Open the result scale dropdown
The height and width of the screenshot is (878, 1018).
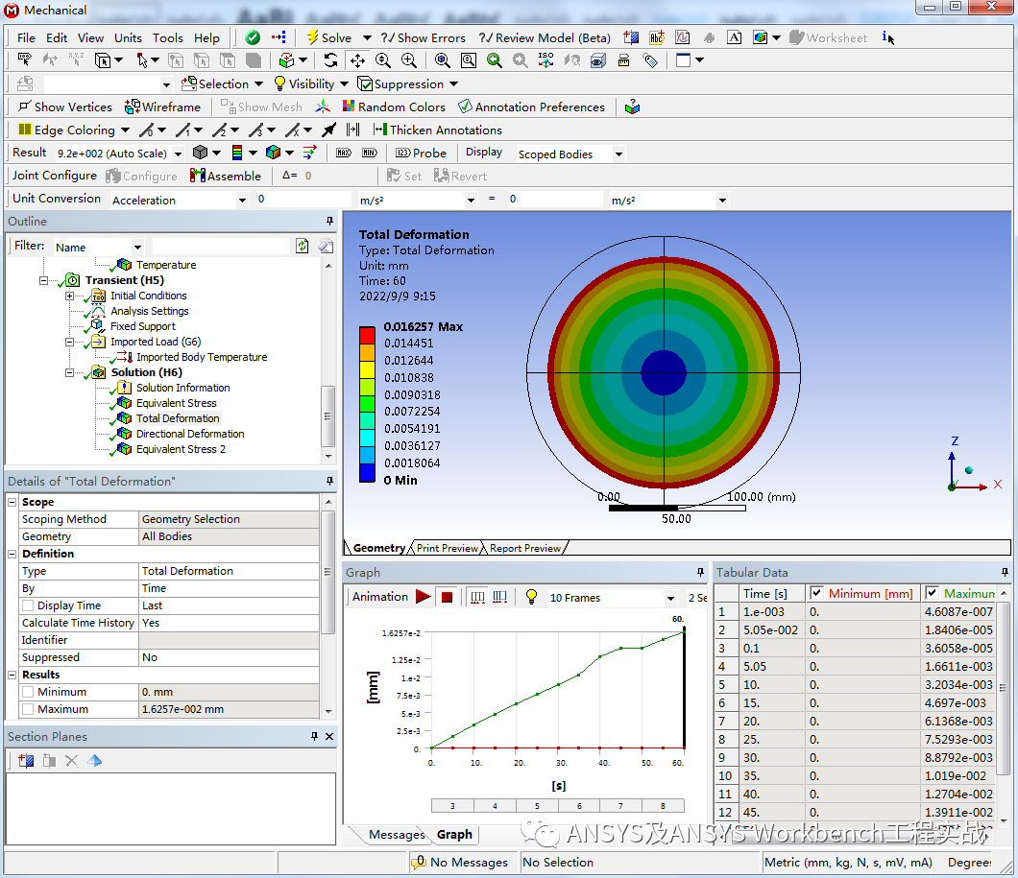tap(178, 154)
